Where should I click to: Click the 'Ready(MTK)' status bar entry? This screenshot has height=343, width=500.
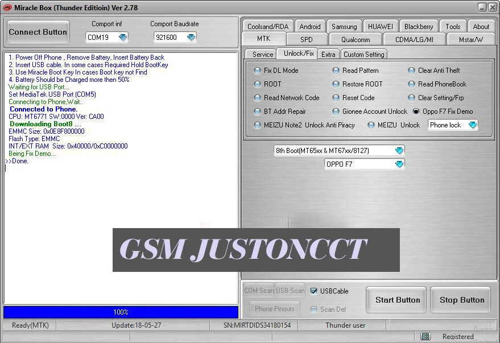[x=30, y=325]
